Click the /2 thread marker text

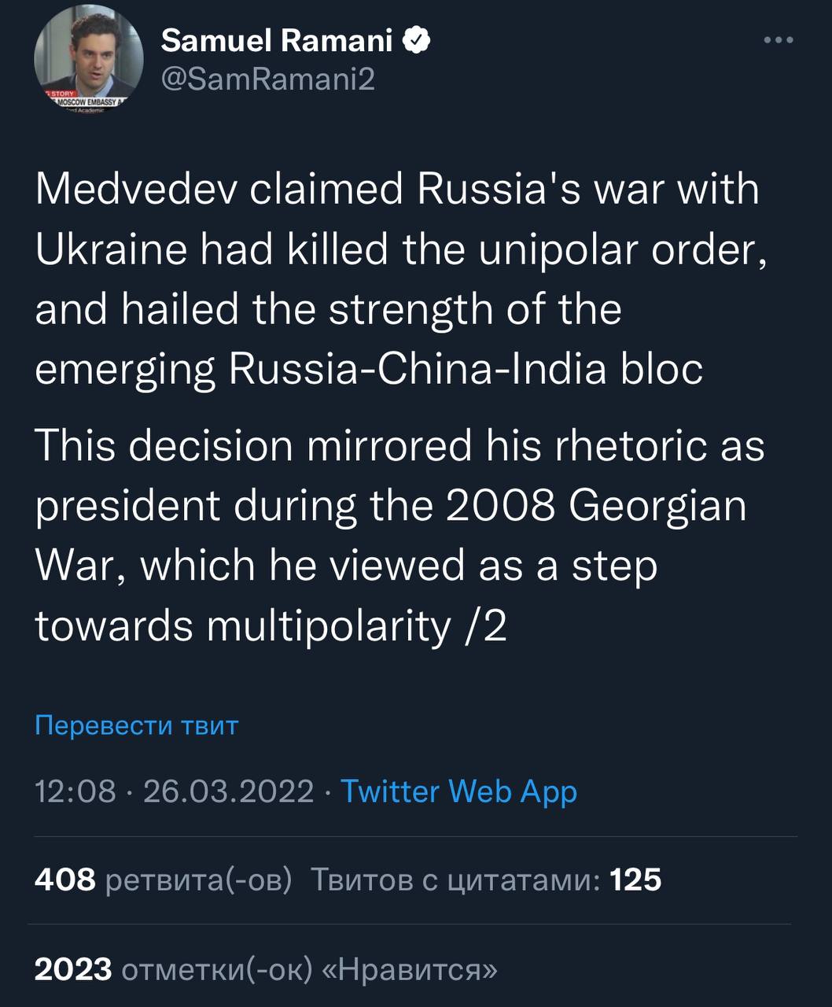coord(484,626)
